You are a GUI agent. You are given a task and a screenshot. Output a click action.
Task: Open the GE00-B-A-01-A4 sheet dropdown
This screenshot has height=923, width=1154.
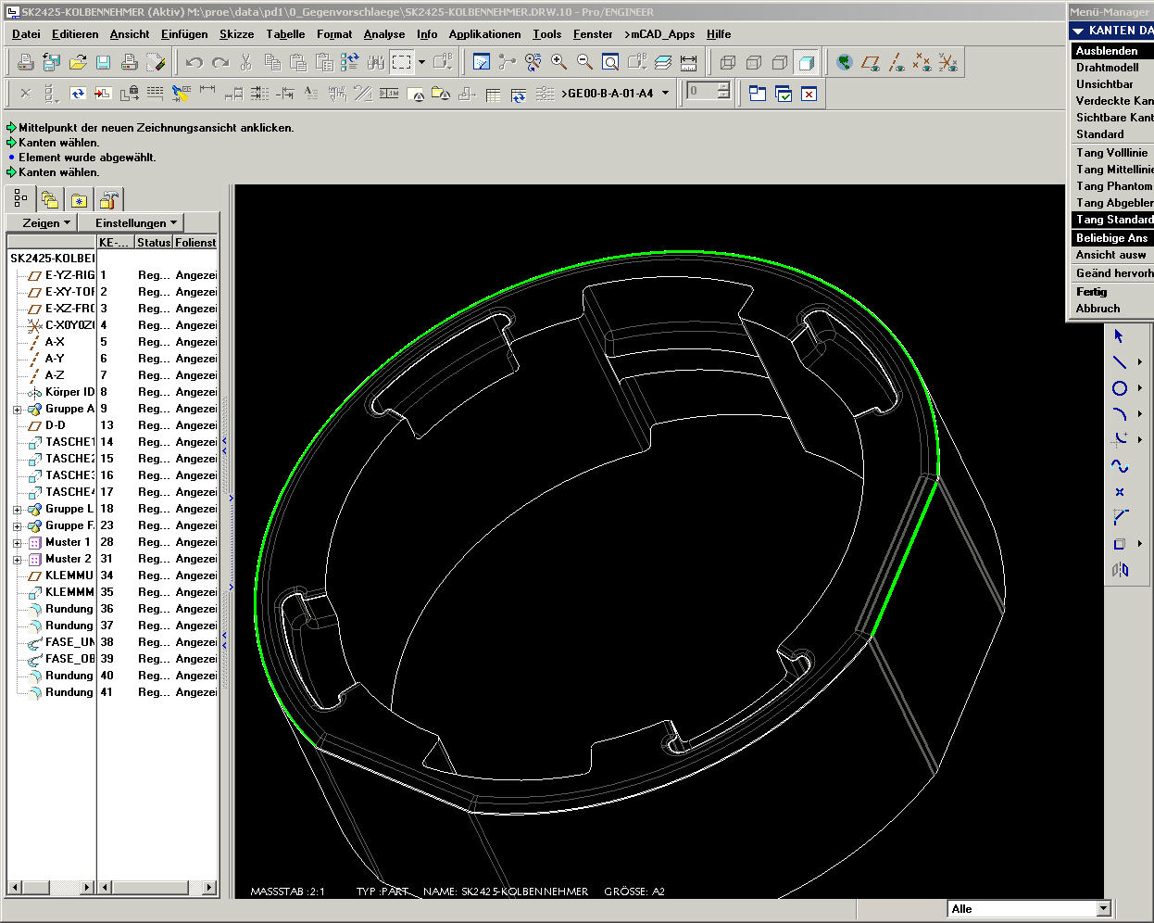pos(665,94)
